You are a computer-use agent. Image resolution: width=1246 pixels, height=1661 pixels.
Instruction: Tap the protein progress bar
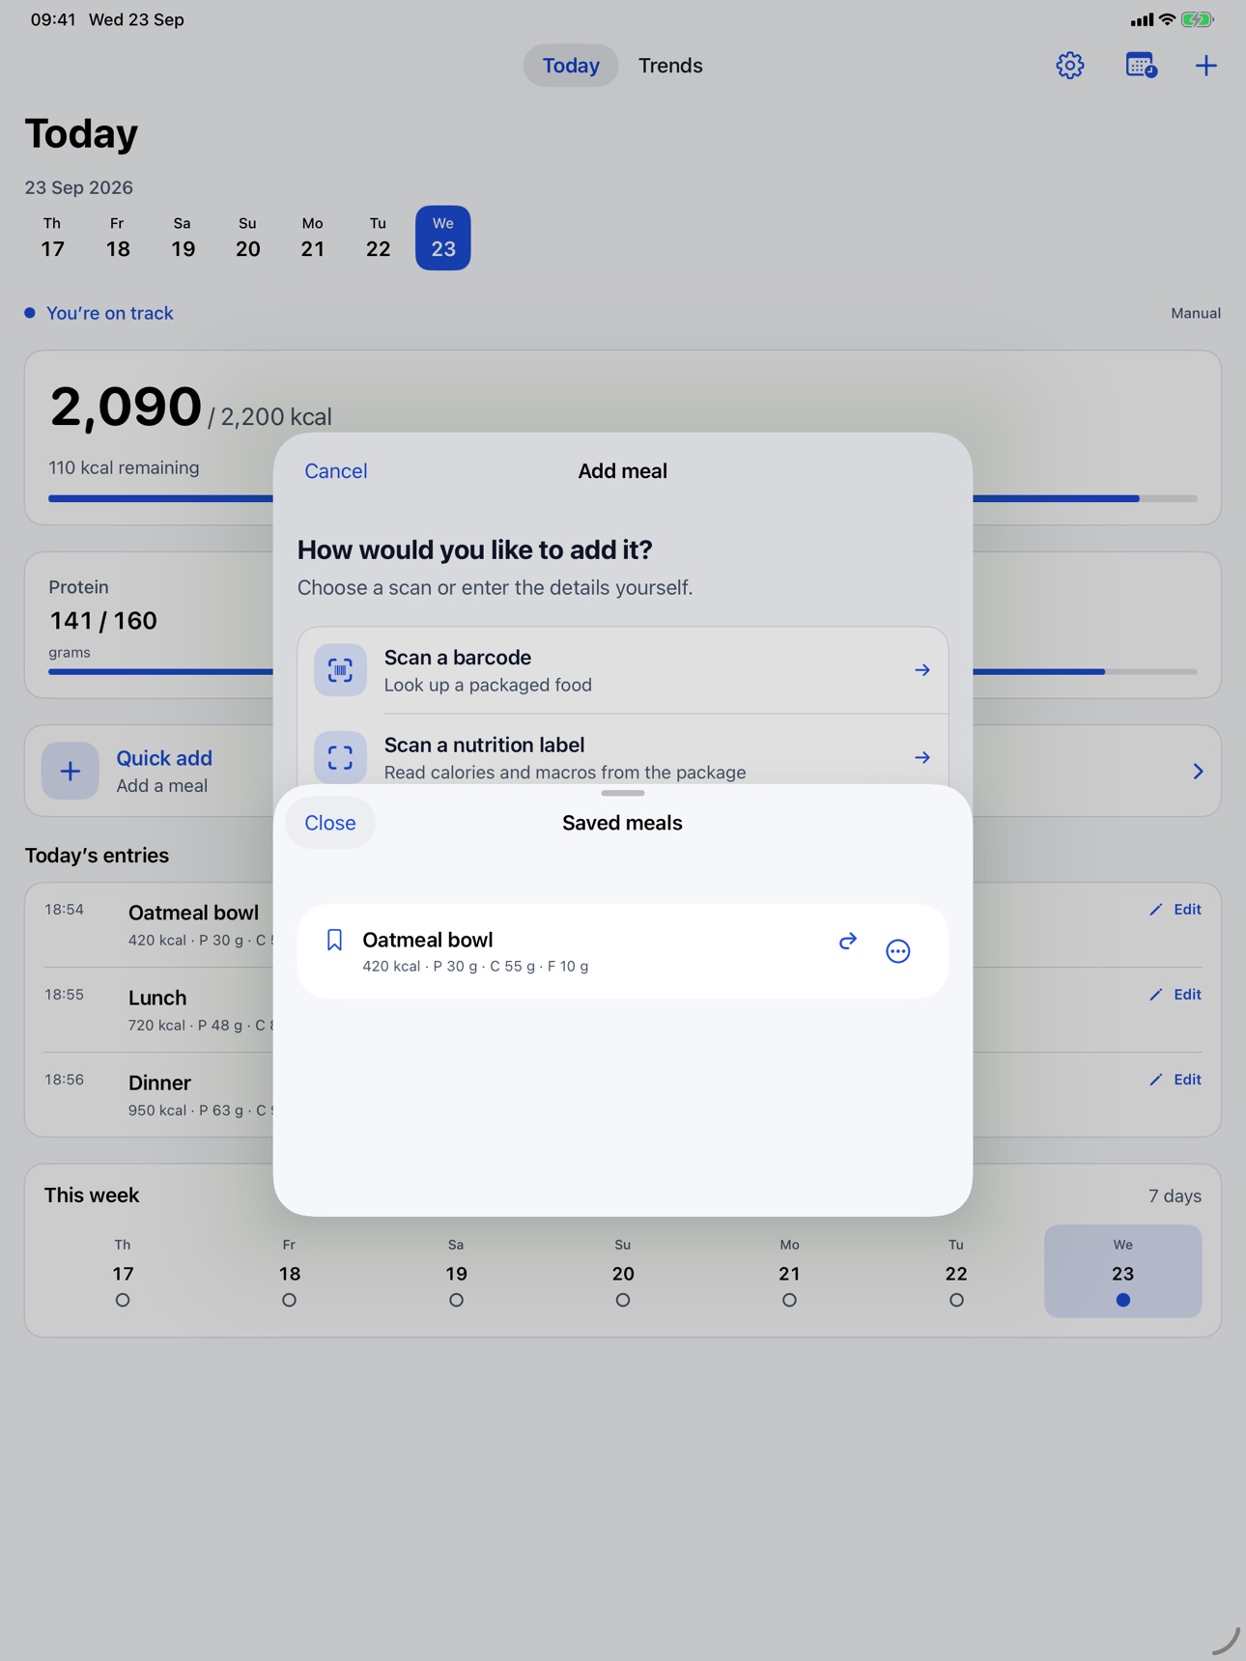[623, 671]
